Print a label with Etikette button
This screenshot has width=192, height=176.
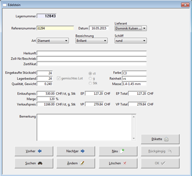point(160,139)
